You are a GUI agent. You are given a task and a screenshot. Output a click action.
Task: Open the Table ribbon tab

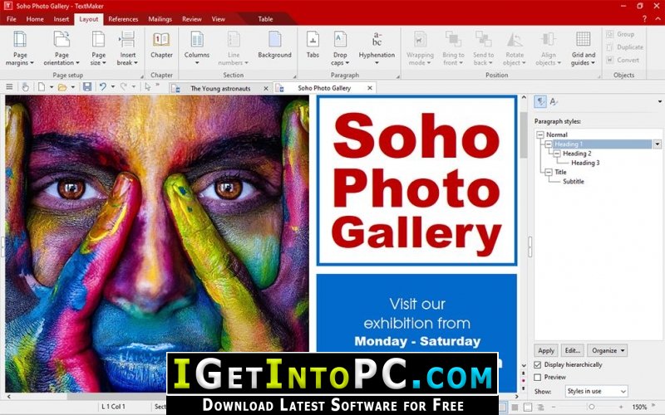265,19
